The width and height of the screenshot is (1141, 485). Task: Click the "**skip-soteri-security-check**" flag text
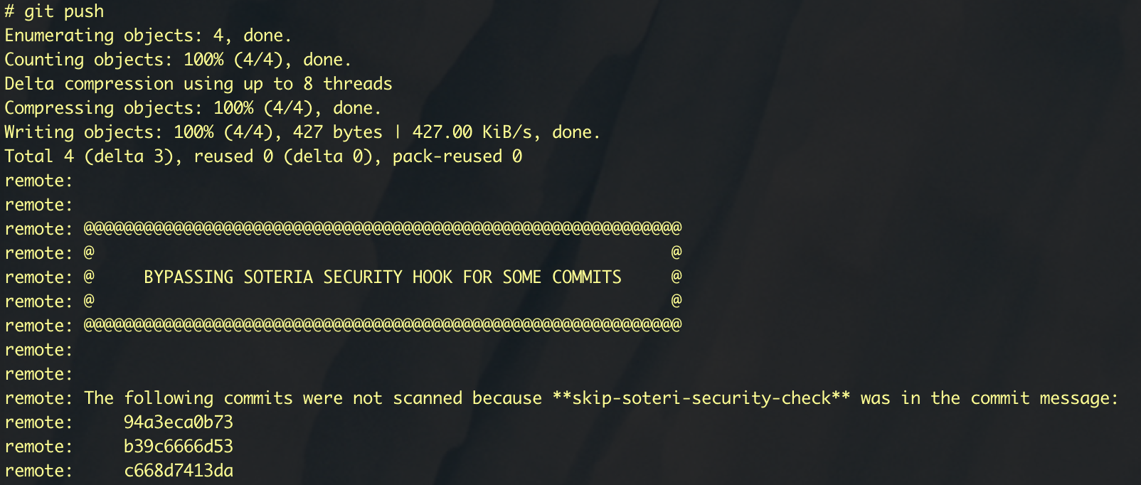[x=701, y=398]
